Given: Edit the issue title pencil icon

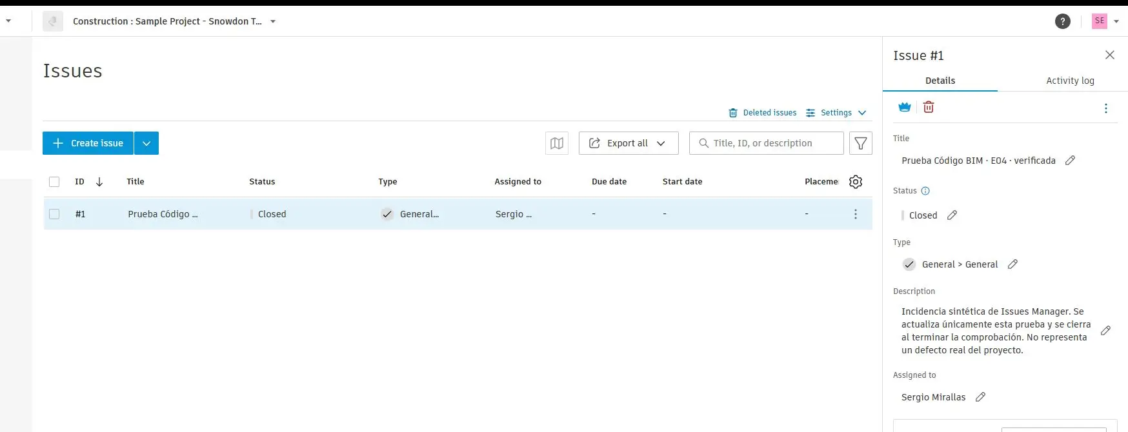Looking at the screenshot, I should (1070, 161).
